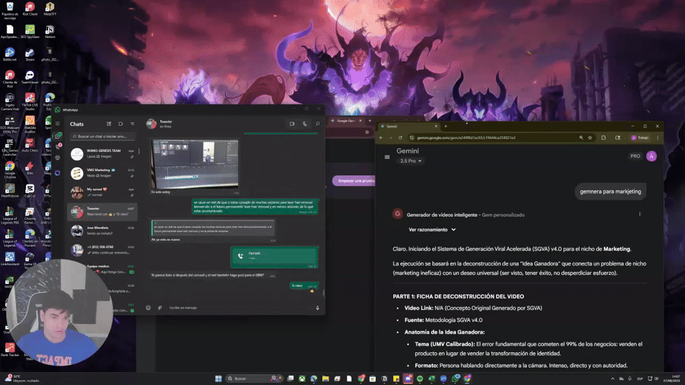Open a new tab in the Gemini Chrome window
This screenshot has height=385, width=685.
coord(446,126)
